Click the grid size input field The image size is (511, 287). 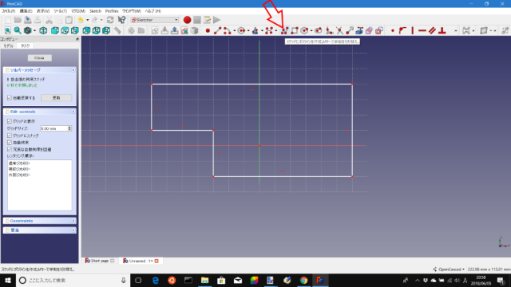pyautogui.click(x=54, y=128)
